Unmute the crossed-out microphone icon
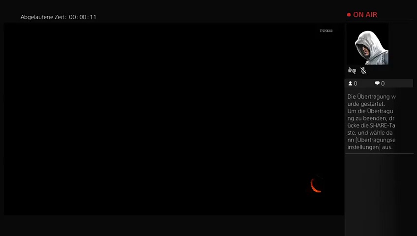This screenshot has width=417, height=236. point(363,71)
